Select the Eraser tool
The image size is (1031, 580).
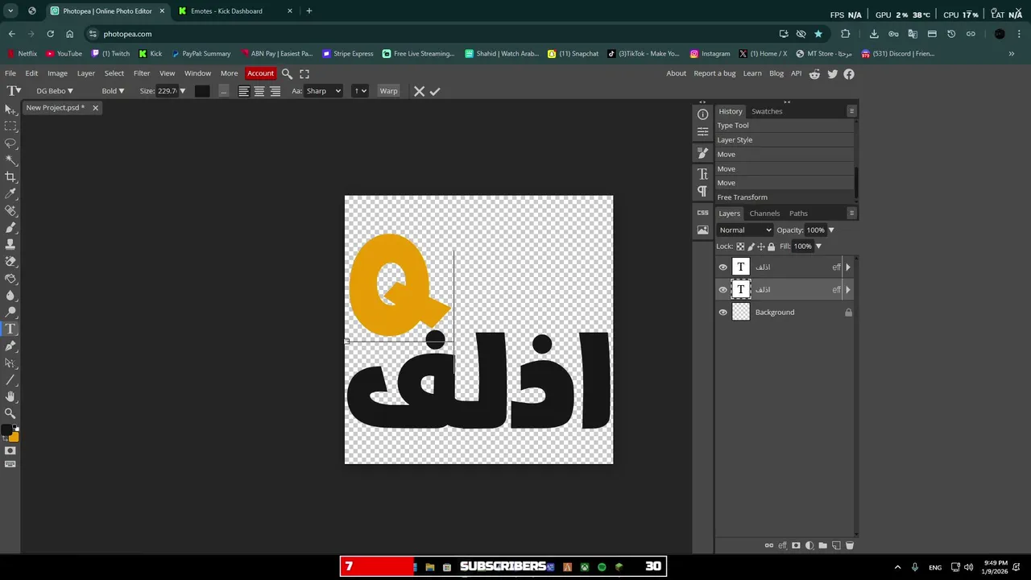pos(10,262)
